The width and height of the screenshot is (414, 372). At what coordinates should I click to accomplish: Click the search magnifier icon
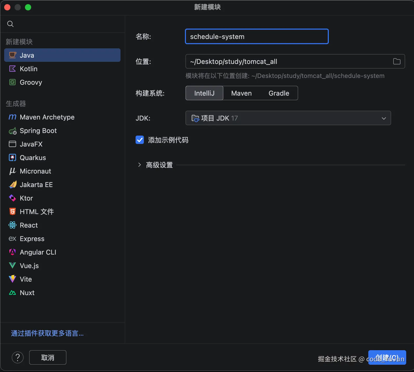[10, 24]
